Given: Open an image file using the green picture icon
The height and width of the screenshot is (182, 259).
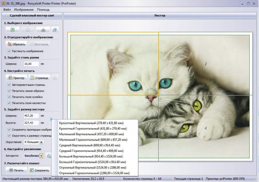Looking at the screenshot, I should 13,30.
